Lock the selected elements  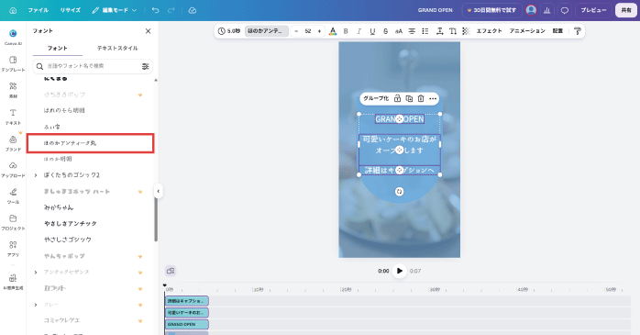[x=397, y=98]
